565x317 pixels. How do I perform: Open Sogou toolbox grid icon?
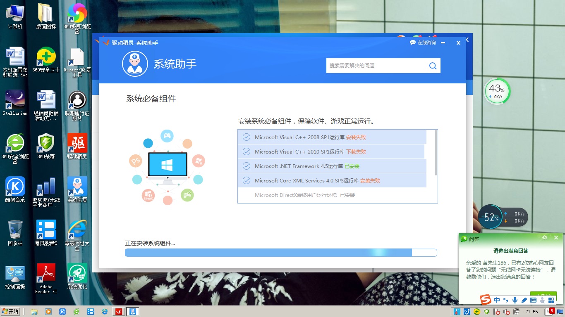tap(552, 300)
